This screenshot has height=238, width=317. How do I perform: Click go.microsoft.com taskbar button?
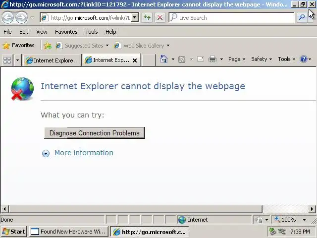pos(150,232)
